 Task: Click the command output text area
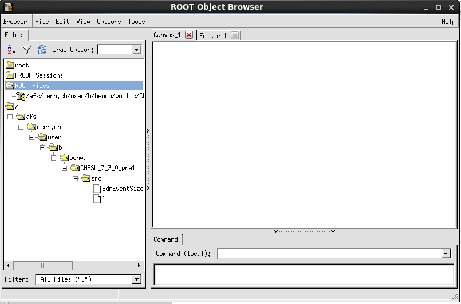304,275
